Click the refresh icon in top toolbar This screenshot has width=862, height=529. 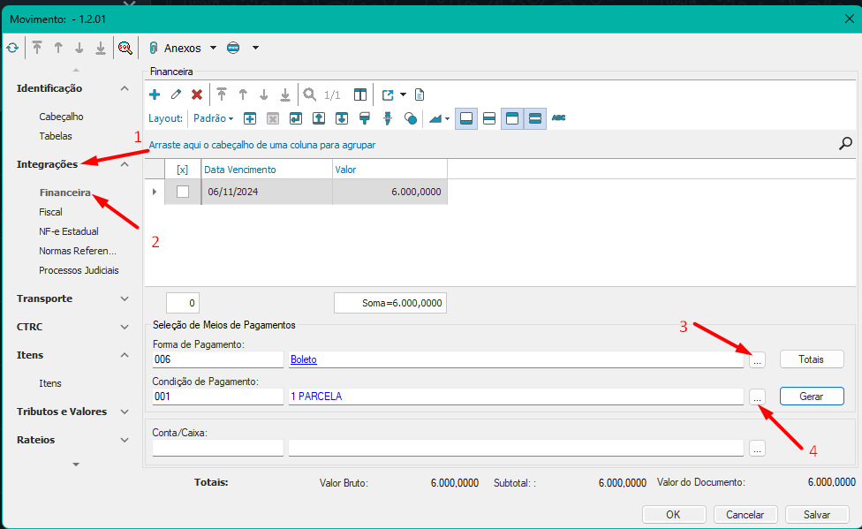(12, 48)
